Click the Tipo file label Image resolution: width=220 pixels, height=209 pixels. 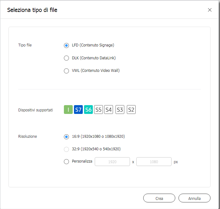pyautogui.click(x=25, y=45)
